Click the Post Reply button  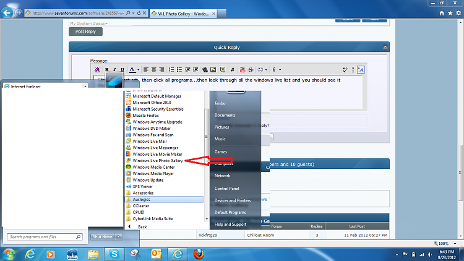coord(85,32)
